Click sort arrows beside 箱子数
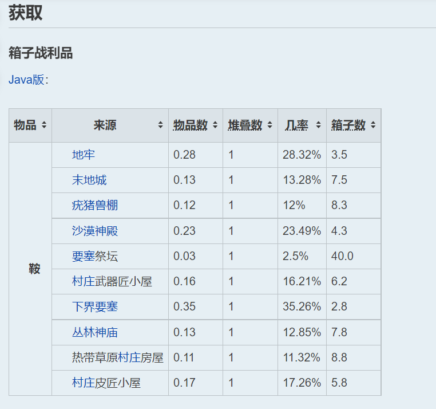Viewport: 436px width, 409px height. click(x=373, y=125)
